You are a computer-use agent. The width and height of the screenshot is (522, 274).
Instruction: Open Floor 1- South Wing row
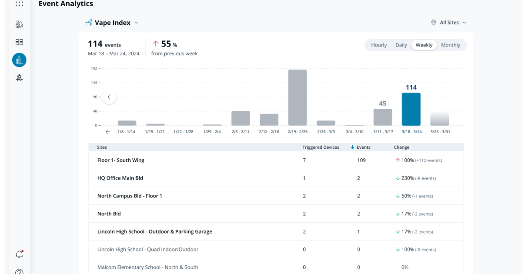click(x=276, y=160)
